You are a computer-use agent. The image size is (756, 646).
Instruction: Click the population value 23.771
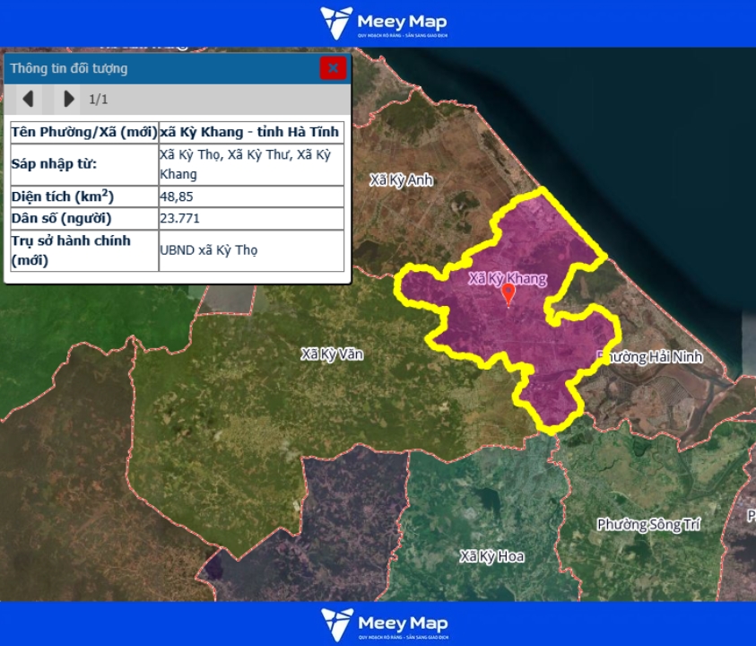pyautogui.click(x=179, y=218)
